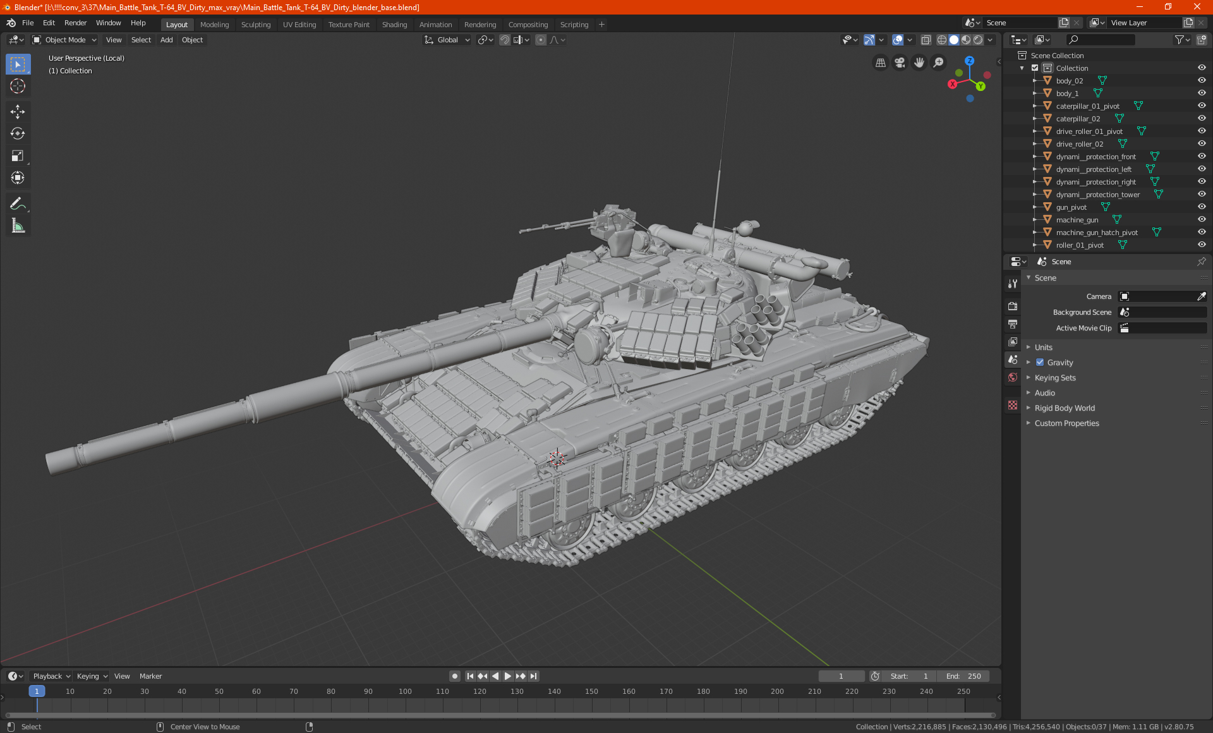Toggle the Gravity checkbox
The width and height of the screenshot is (1213, 733).
coord(1040,362)
